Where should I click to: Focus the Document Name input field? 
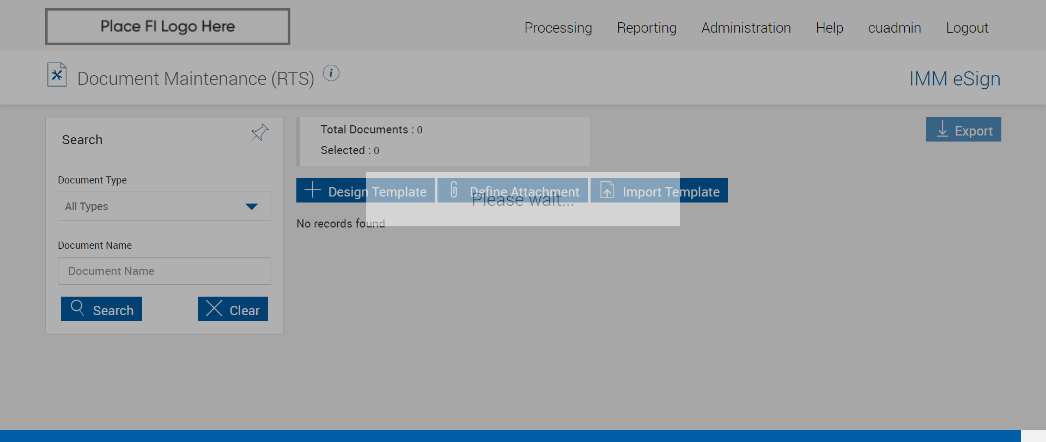pos(165,271)
